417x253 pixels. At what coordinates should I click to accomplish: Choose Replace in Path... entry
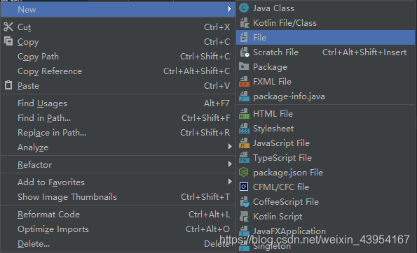pyautogui.click(x=118, y=133)
